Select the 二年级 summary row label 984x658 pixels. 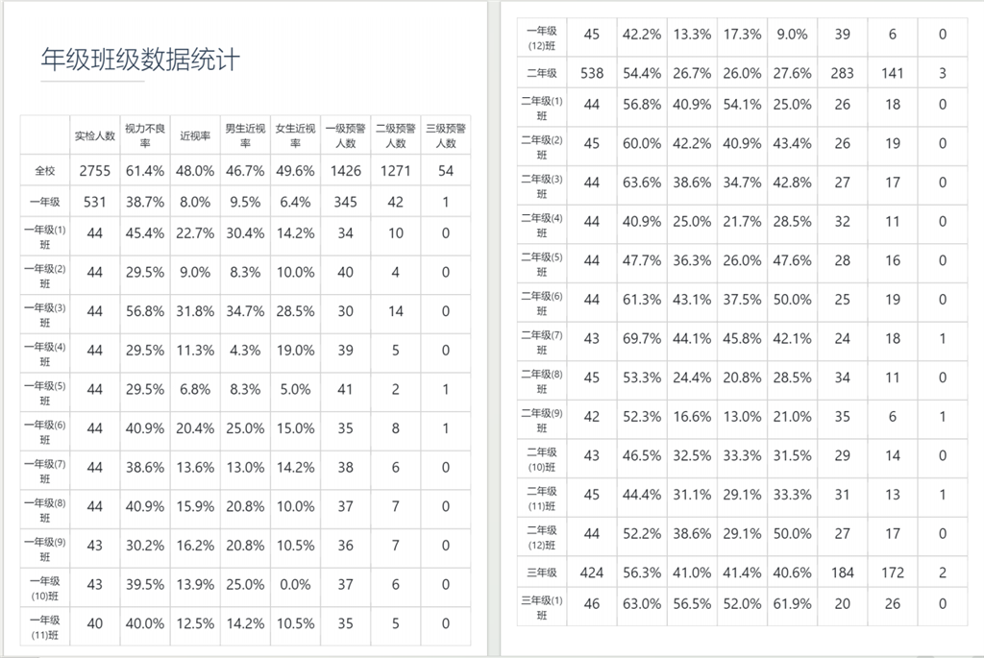pyautogui.click(x=542, y=73)
